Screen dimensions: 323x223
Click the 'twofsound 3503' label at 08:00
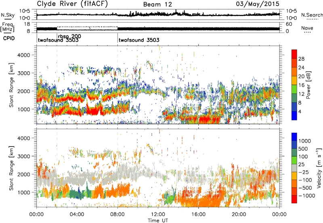139,40
